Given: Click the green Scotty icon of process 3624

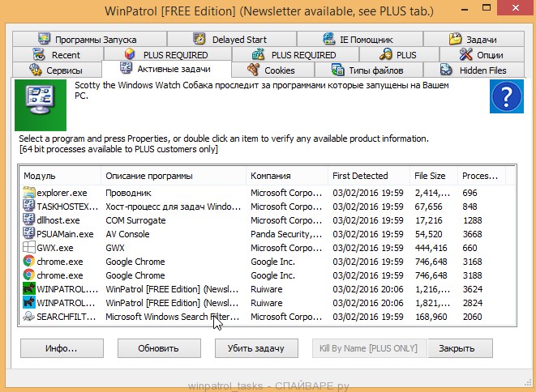Looking at the screenshot, I should click(x=29, y=289).
